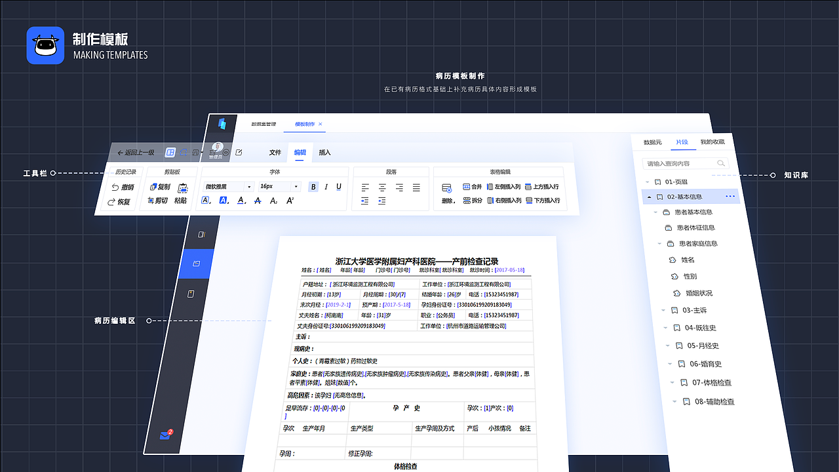Click the layout view icon beside 返回上一级
The image size is (839, 472).
[170, 152]
